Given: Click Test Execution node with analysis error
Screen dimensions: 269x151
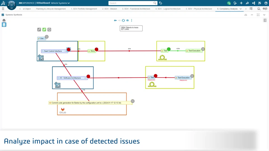Looking at the screenshot, I should 183,78.
